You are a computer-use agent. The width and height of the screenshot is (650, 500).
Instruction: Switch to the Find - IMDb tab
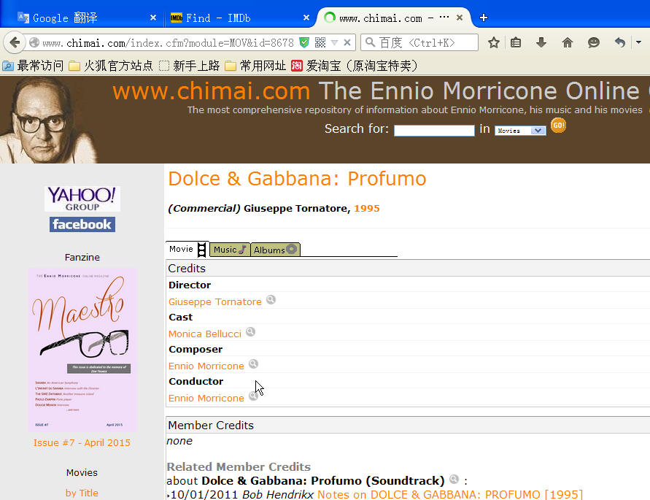(239, 18)
